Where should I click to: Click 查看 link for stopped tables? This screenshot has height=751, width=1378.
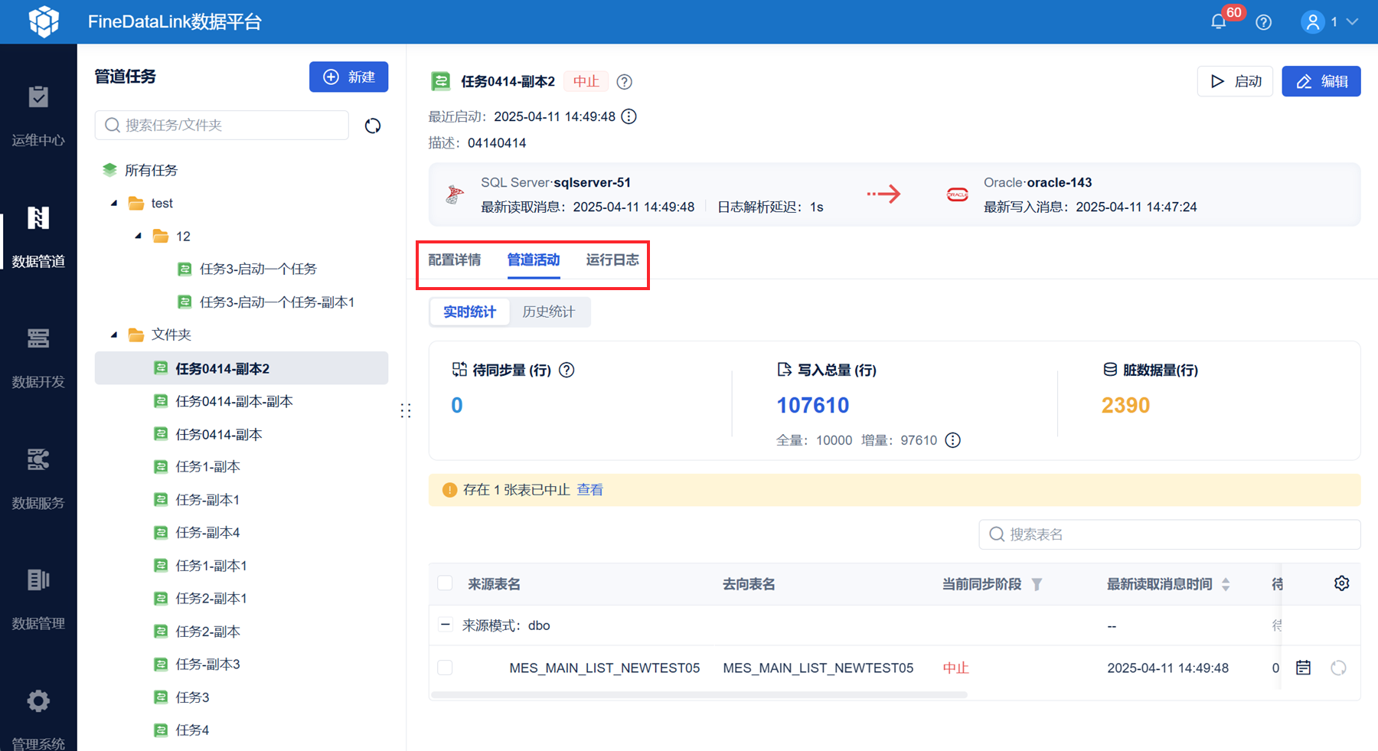589,490
